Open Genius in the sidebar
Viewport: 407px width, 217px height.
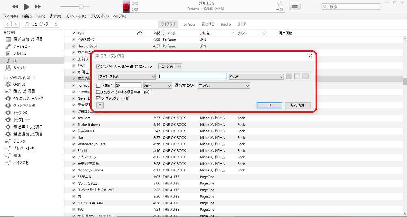coord(19,84)
